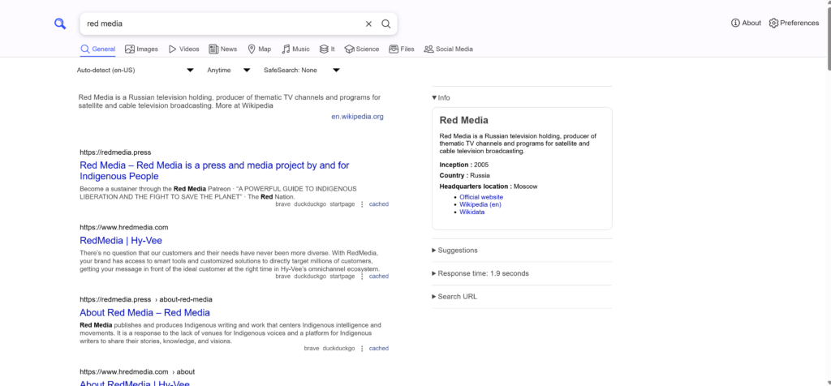
Task: Click the Red Media infobox heading
Action: [463, 120]
